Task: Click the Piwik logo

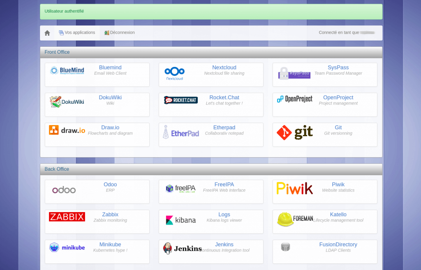Action: [294, 188]
